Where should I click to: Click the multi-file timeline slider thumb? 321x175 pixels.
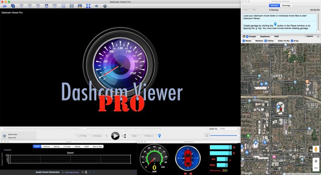click(85, 129)
